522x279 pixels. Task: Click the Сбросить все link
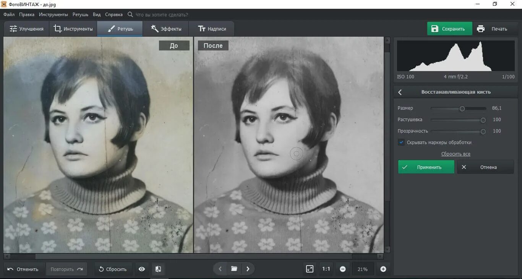(456, 154)
